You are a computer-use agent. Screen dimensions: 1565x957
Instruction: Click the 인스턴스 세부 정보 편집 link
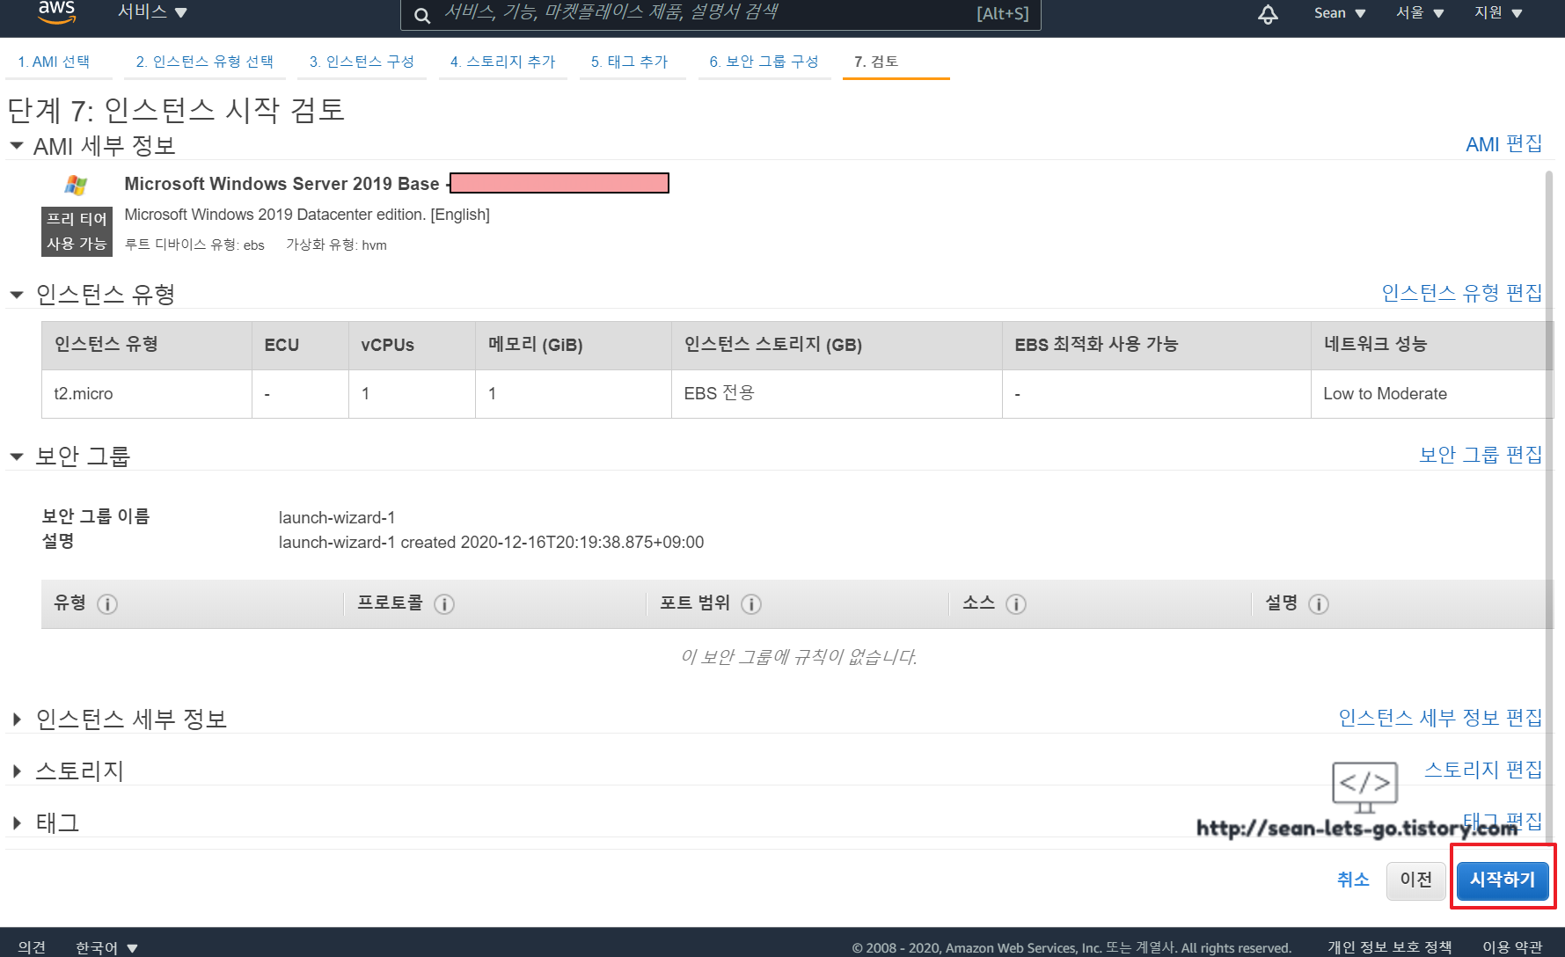click(x=1440, y=718)
